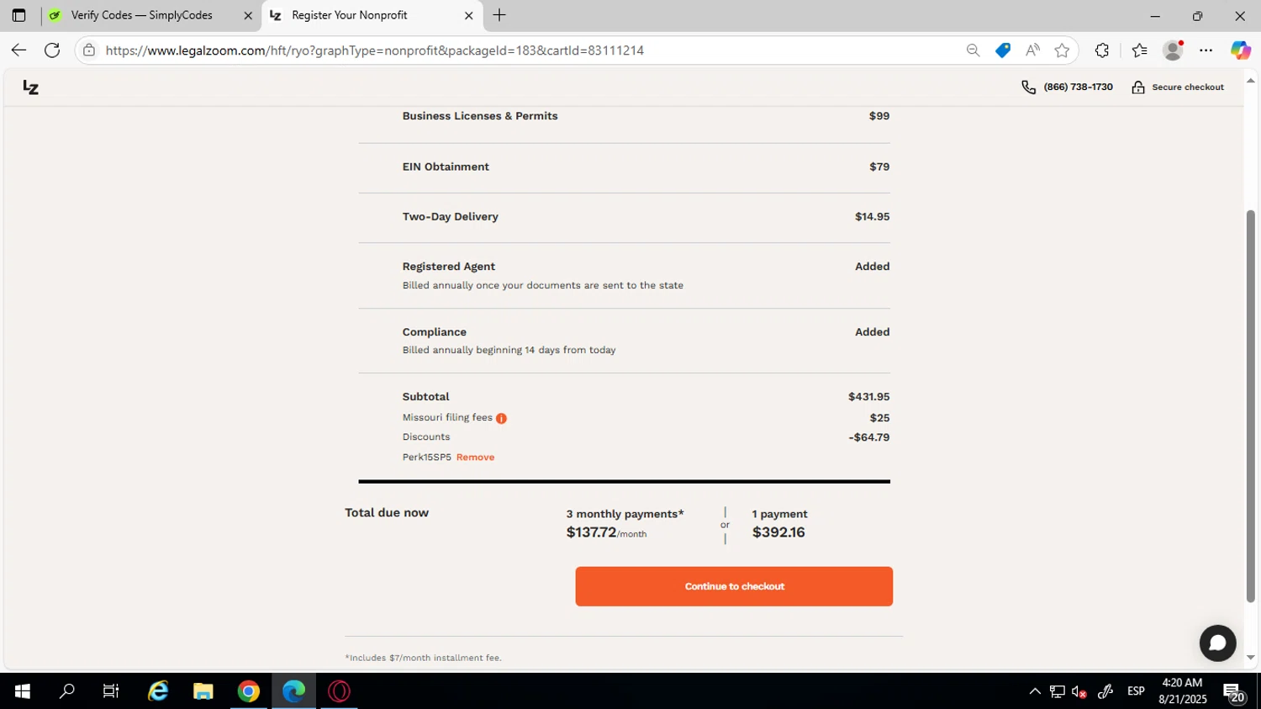Click the LegalZoom logo in page header
Image resolution: width=1261 pixels, height=709 pixels.
(30, 87)
